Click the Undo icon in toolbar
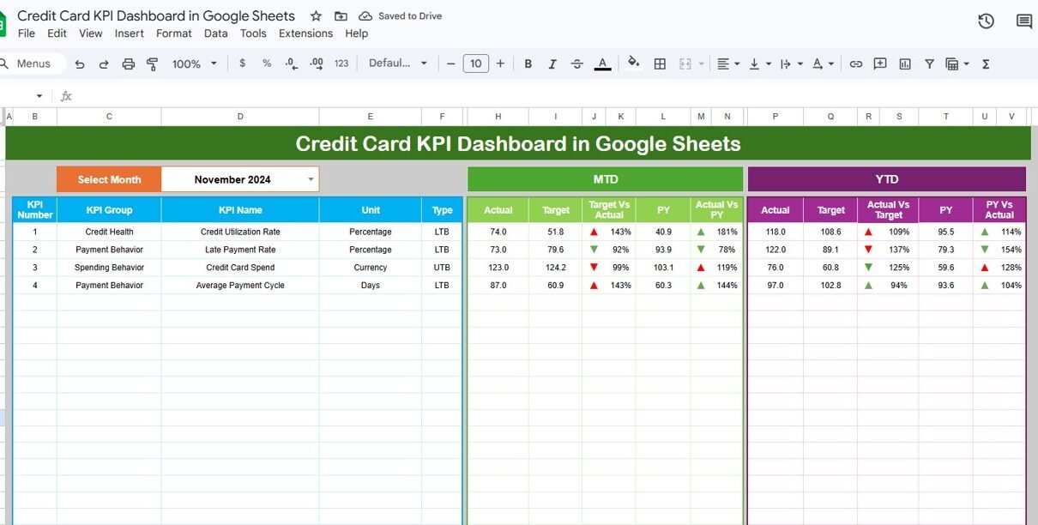The image size is (1038, 525). [80, 63]
